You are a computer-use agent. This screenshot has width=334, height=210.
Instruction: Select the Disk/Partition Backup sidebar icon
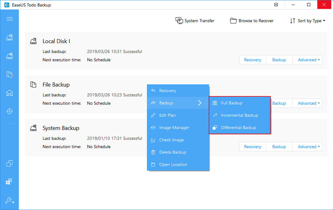pos(9,37)
